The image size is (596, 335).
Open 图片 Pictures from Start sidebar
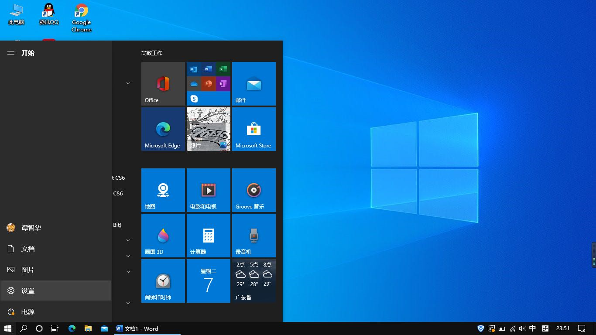[x=56, y=270]
